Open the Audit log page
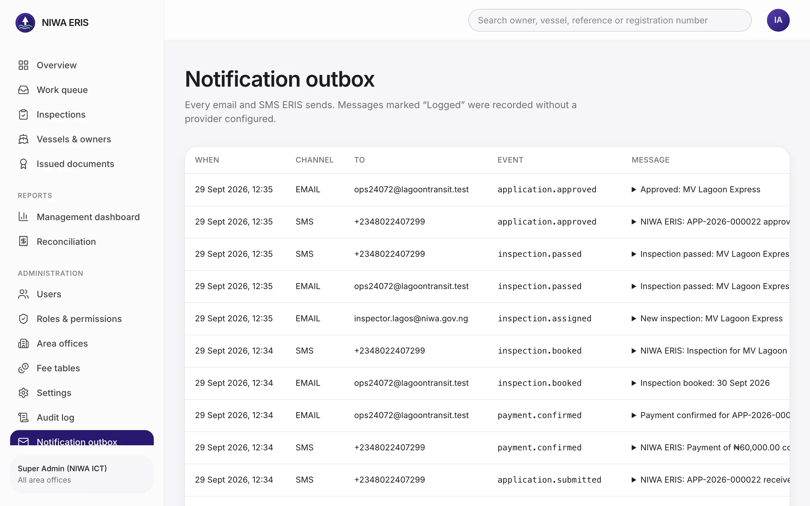810x506 pixels. [x=82, y=417]
